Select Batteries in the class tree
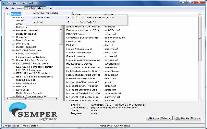Viewport: 207px width, 129px height. tap(21, 27)
